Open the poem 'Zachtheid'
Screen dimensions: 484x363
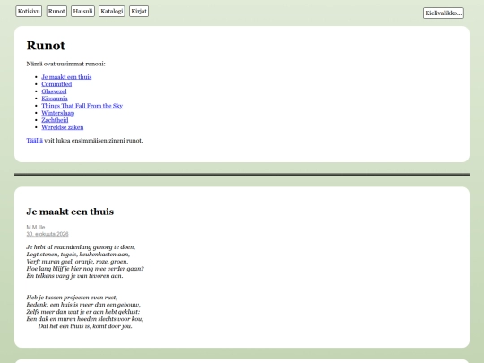[55, 120]
